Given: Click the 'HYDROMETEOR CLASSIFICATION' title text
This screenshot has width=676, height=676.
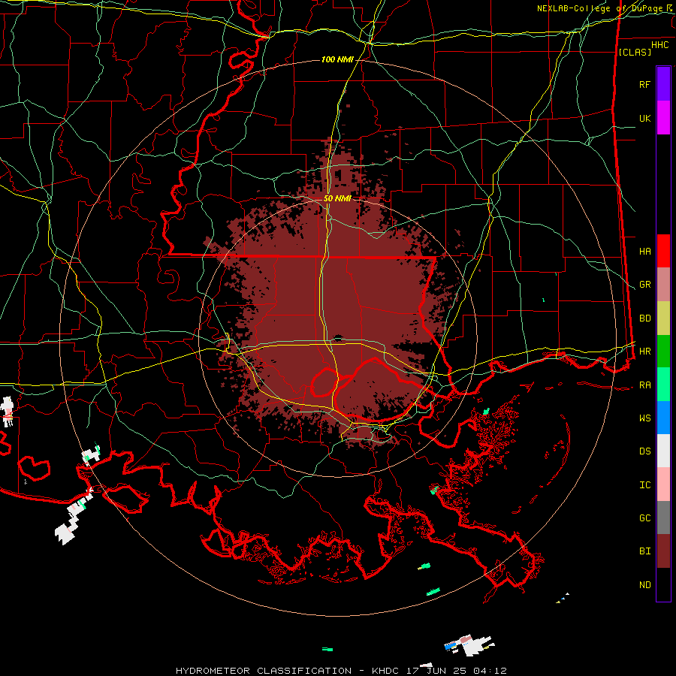Looking at the screenshot, I should [x=264, y=671].
